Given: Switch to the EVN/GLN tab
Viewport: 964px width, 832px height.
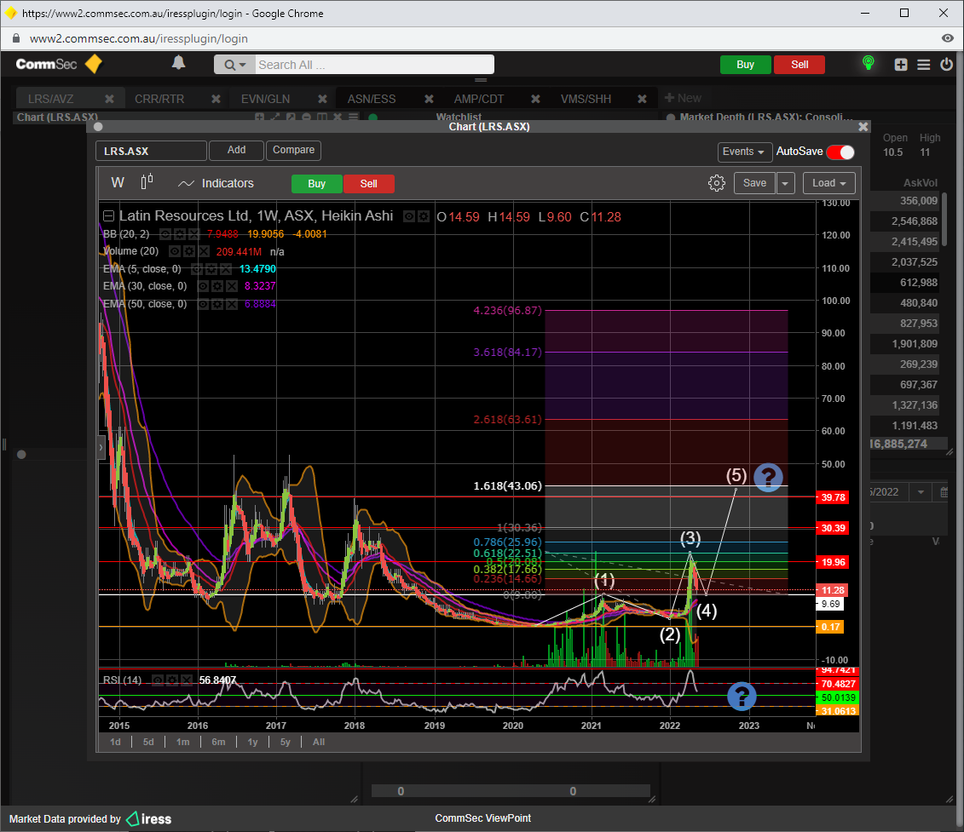Looking at the screenshot, I should tap(265, 99).
